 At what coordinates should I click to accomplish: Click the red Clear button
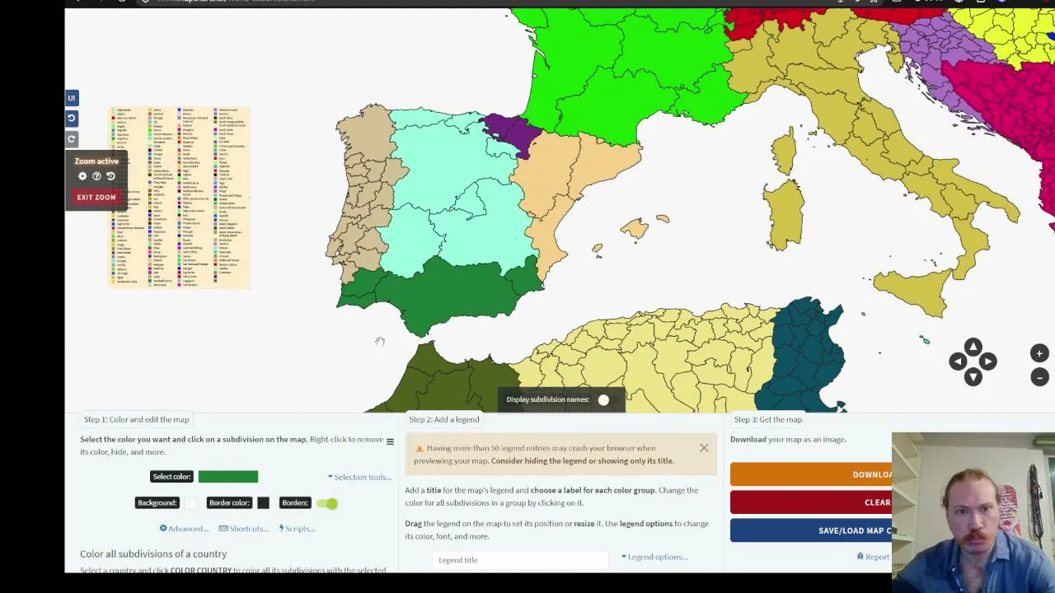(811, 502)
